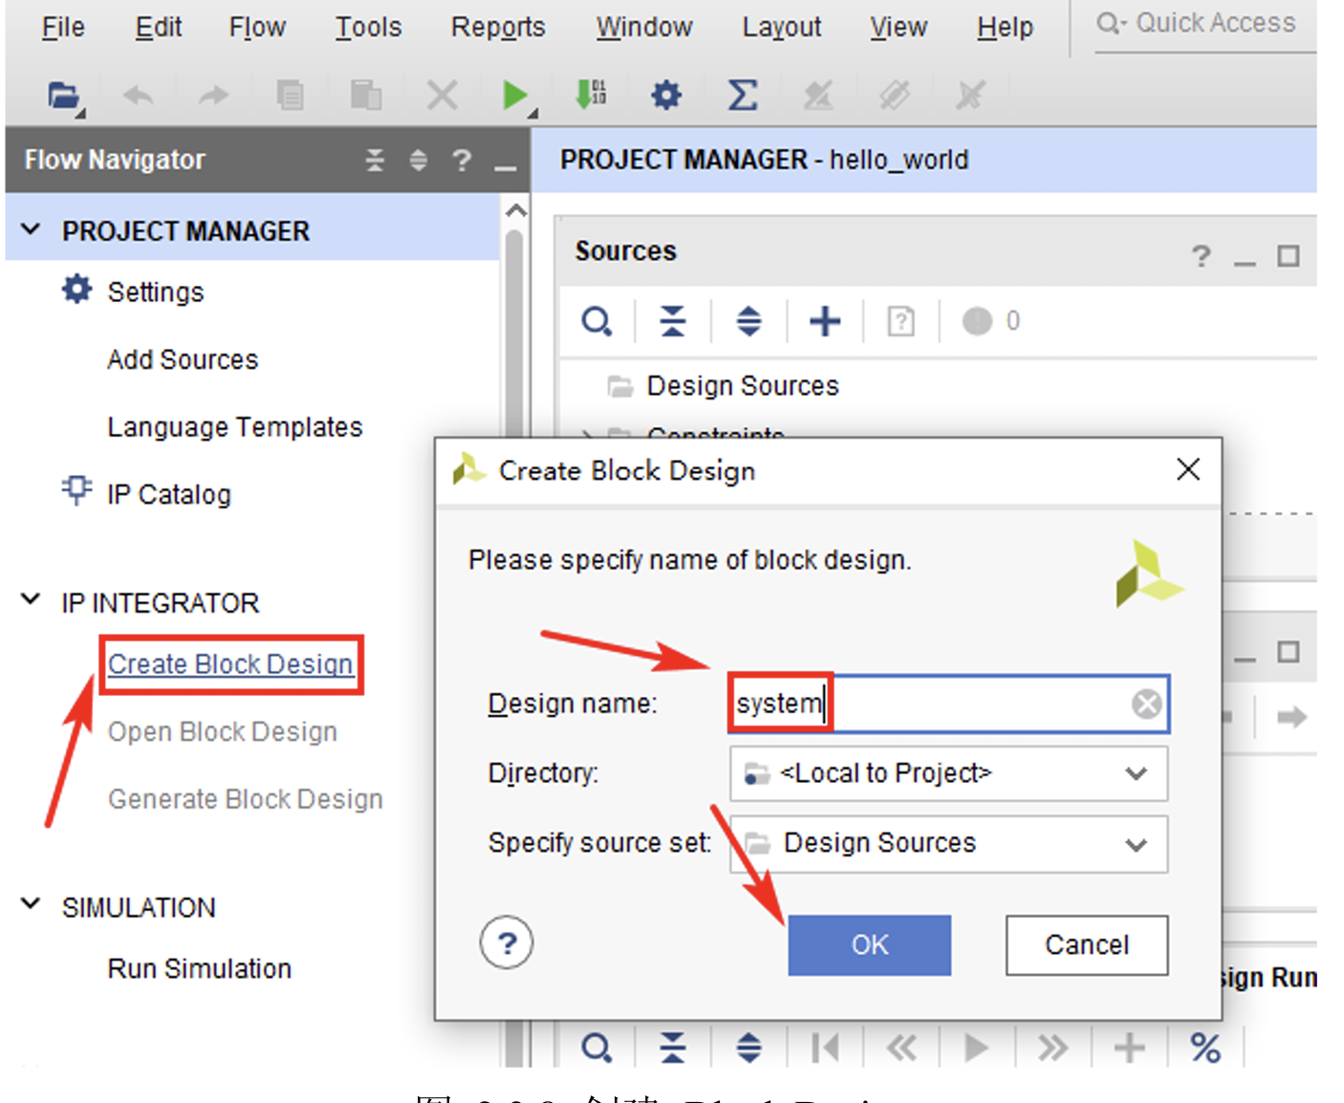Add sources with the plus icon
Image resolution: width=1344 pixels, height=1103 pixels.
tap(825, 321)
